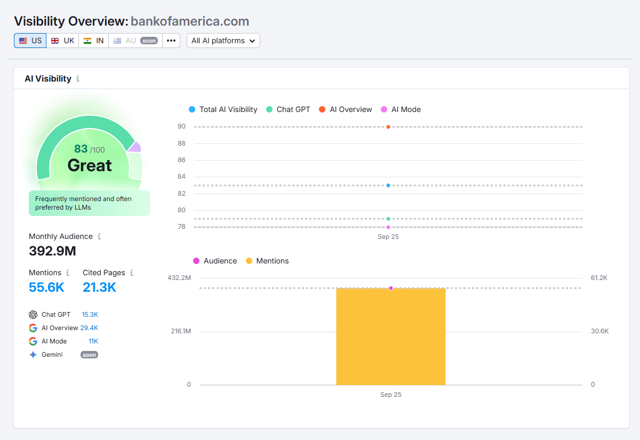Click the Mentions legend entry below the line chart
This screenshot has width=640, height=440.
pos(267,261)
